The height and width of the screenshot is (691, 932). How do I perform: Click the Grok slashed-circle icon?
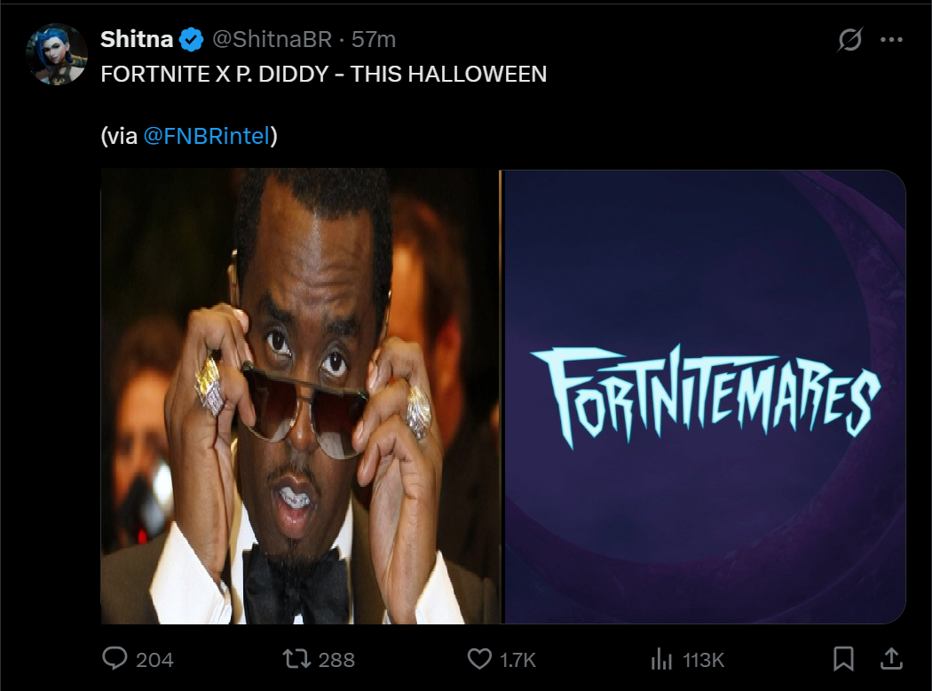[x=849, y=40]
